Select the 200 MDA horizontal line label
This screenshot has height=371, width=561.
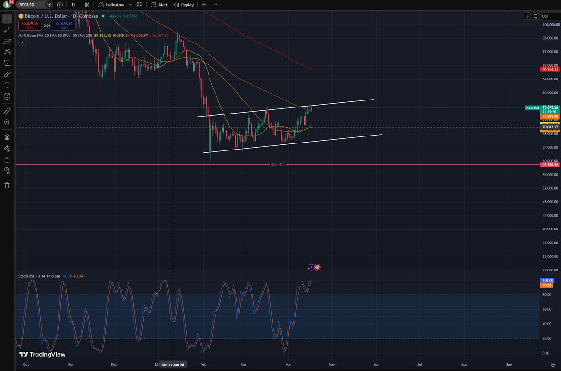click(278, 165)
